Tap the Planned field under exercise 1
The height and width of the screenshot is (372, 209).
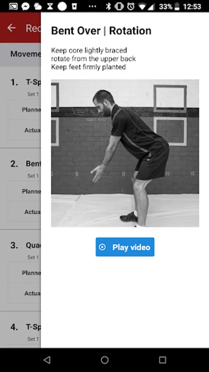pos(24,110)
